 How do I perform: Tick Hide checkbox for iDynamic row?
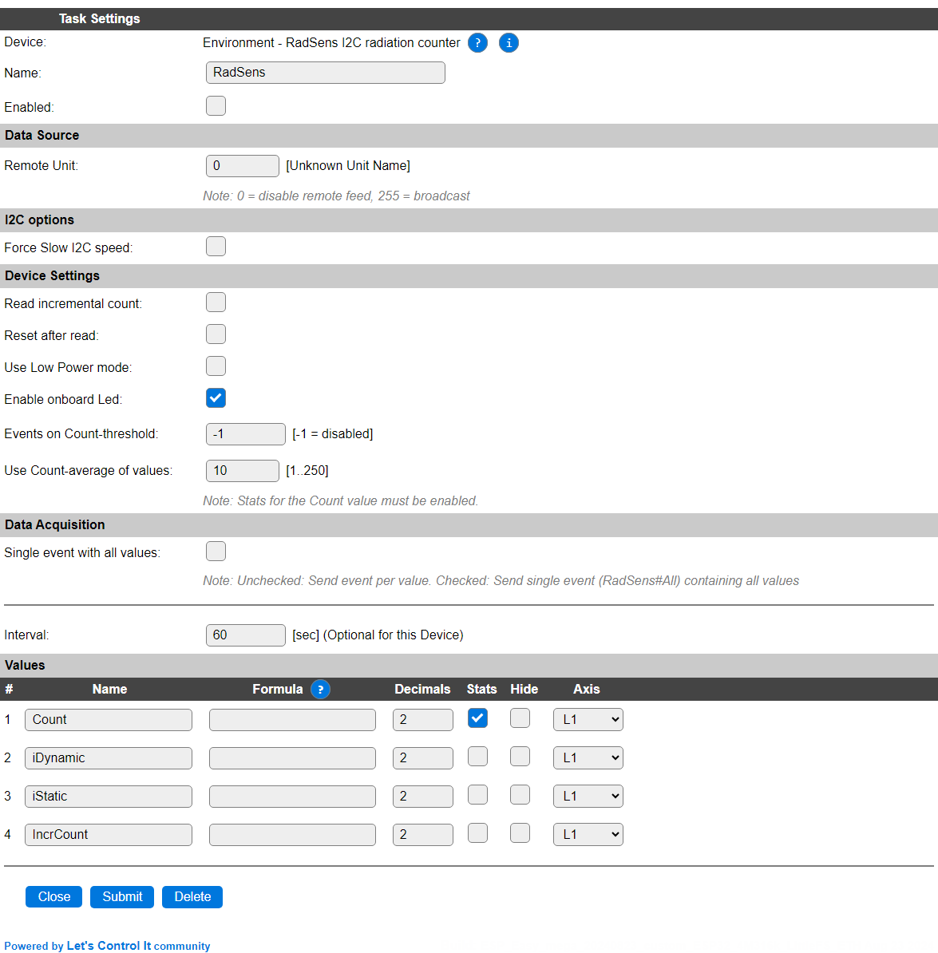520,757
